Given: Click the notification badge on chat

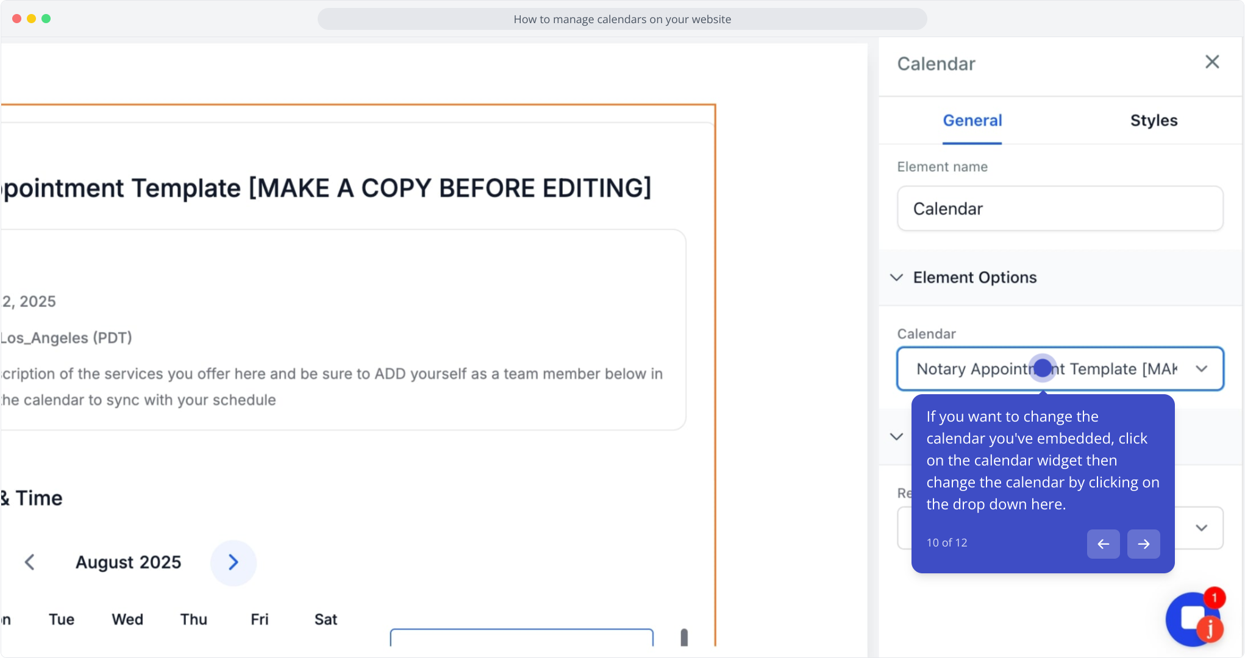Looking at the screenshot, I should point(1214,598).
